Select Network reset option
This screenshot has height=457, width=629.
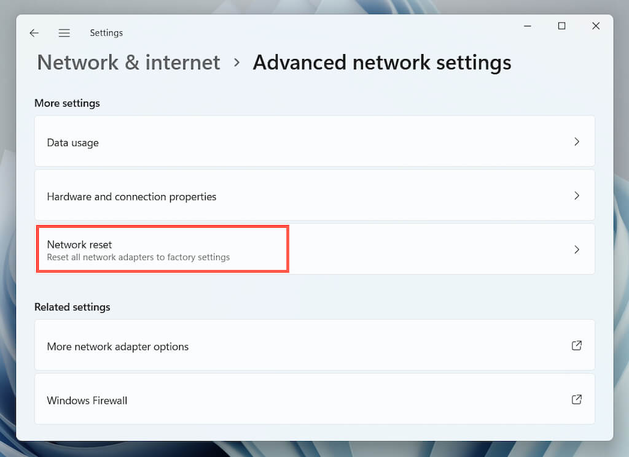tap(80, 245)
